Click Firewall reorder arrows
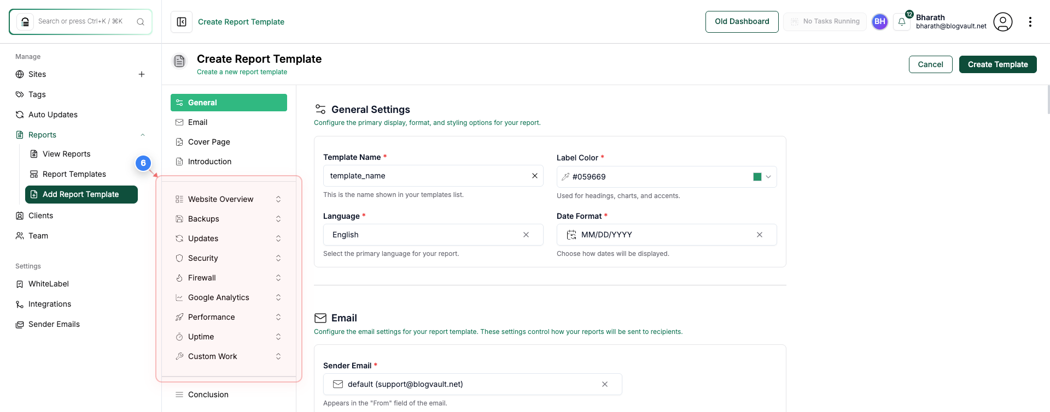Screen dimensions: 1050x412 tap(278, 278)
